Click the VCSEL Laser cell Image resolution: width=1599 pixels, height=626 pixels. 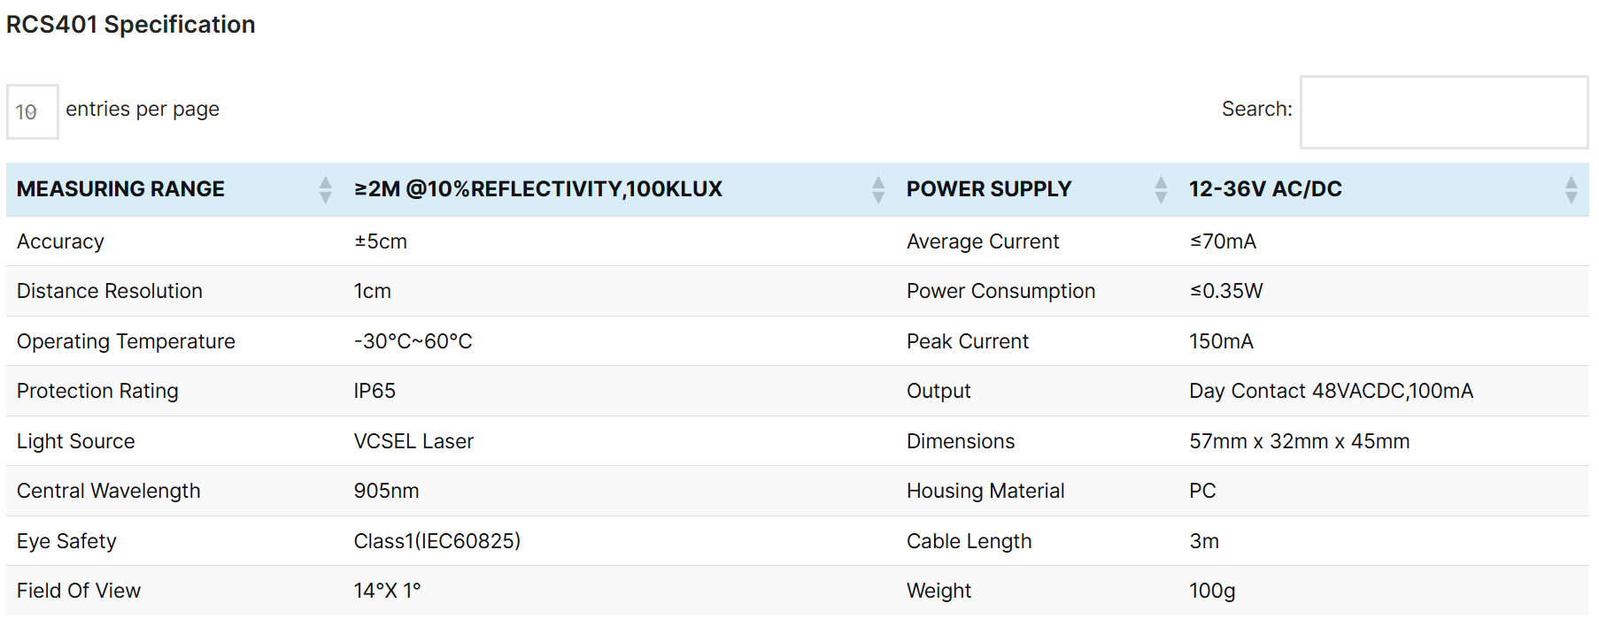pyautogui.click(x=413, y=441)
